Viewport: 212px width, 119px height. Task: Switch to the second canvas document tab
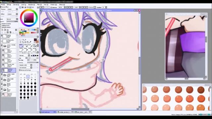point(66,112)
